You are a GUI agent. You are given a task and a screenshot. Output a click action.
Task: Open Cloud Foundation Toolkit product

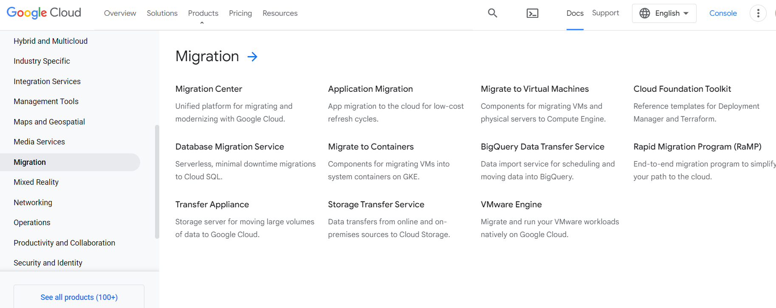coord(682,89)
